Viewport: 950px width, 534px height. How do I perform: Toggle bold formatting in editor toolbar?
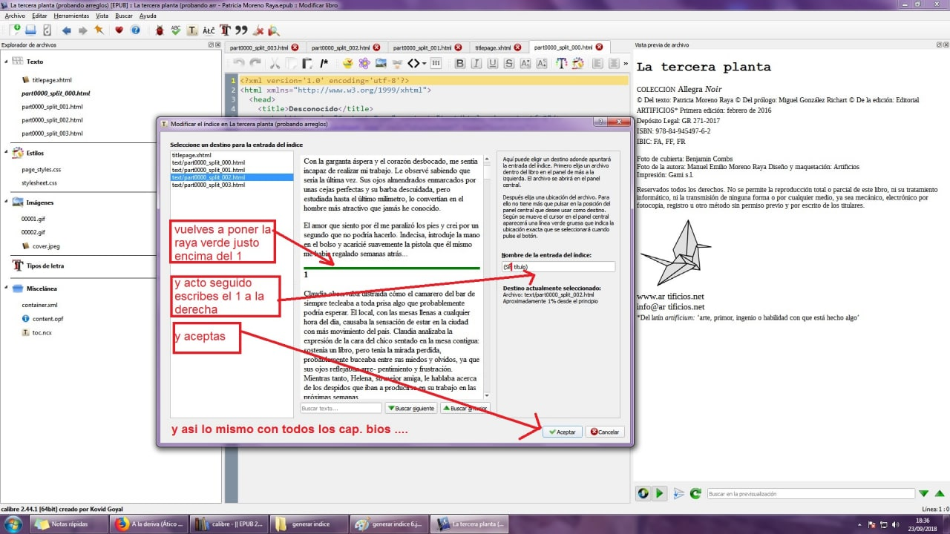point(460,63)
